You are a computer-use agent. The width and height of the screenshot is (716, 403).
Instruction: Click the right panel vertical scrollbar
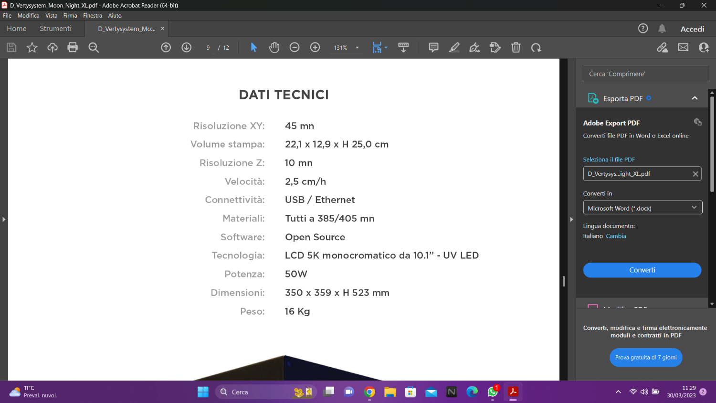pos(712,143)
